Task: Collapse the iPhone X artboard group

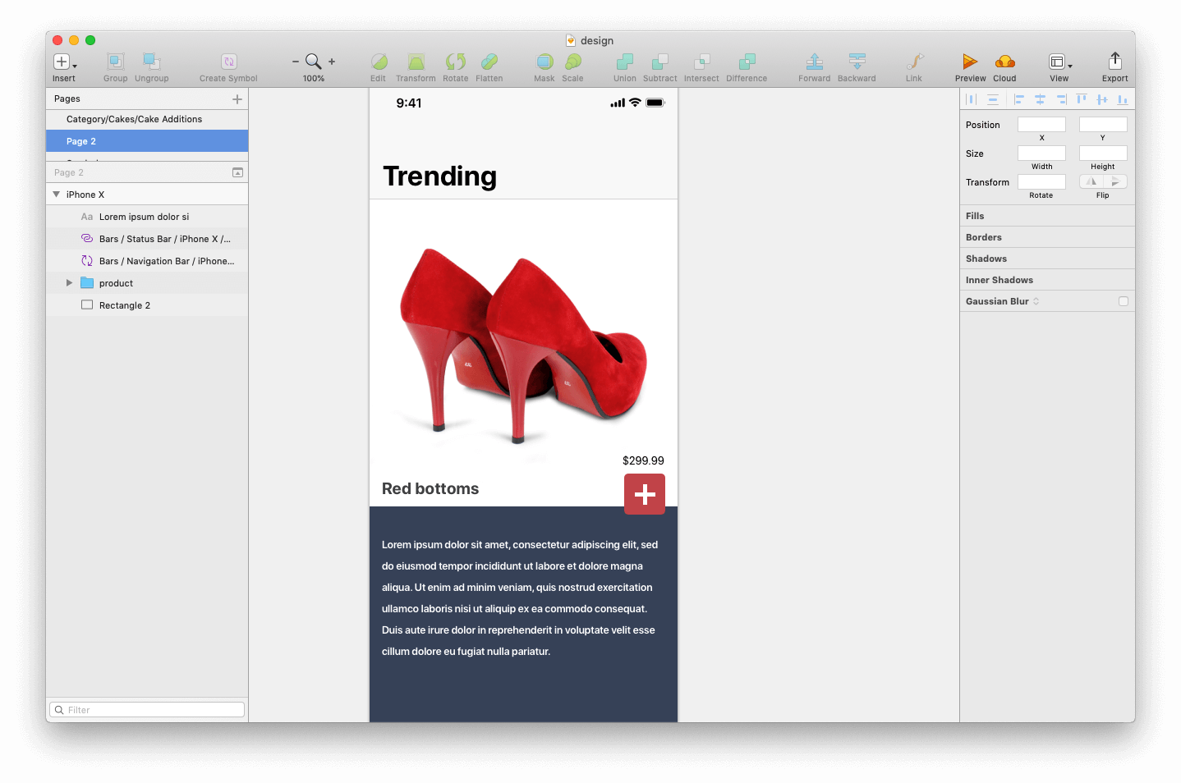Action: (57, 194)
